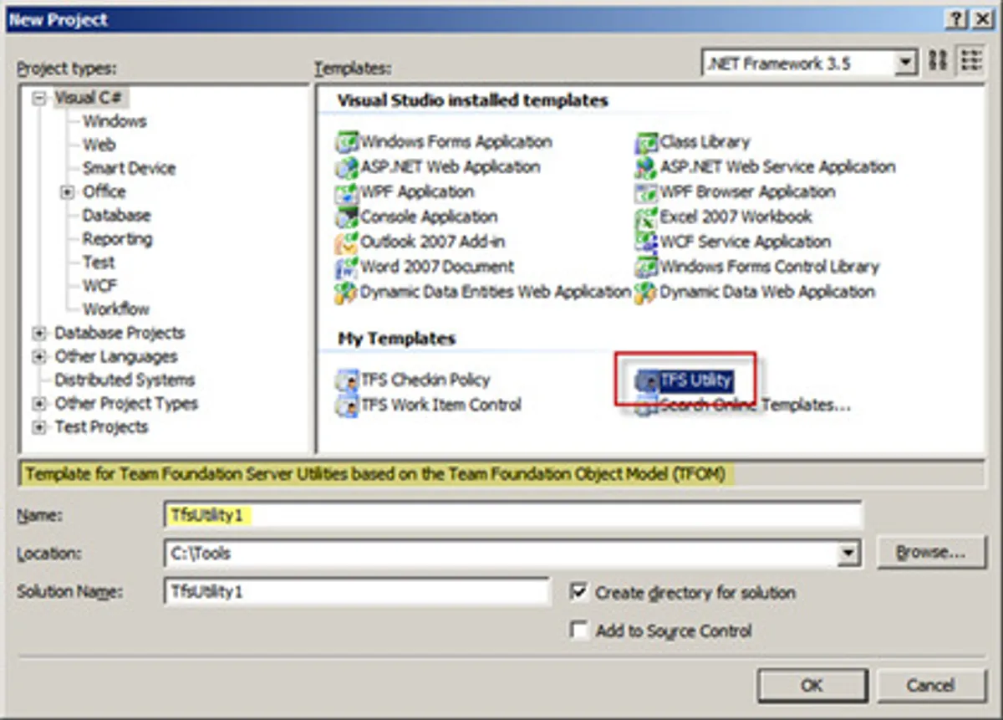The image size is (1003, 720).
Task: Click the OK button
Action: click(x=812, y=686)
